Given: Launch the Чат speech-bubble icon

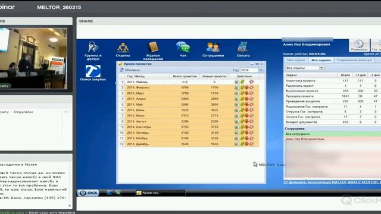Looking at the screenshot, I should click(x=183, y=49).
